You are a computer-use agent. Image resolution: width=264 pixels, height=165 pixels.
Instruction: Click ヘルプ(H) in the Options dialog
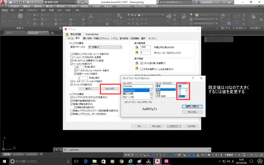tap(191, 126)
